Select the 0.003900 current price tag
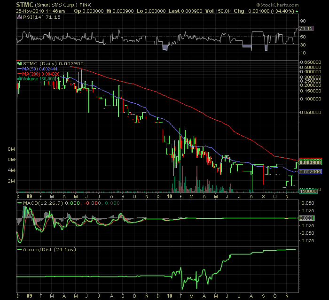The image size is (329, 300). (310, 162)
